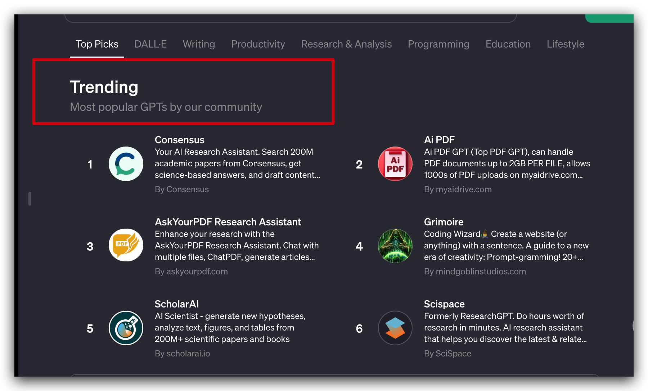Open the DALL·E tab
Viewport: 648px width, 391px height.
[150, 44]
